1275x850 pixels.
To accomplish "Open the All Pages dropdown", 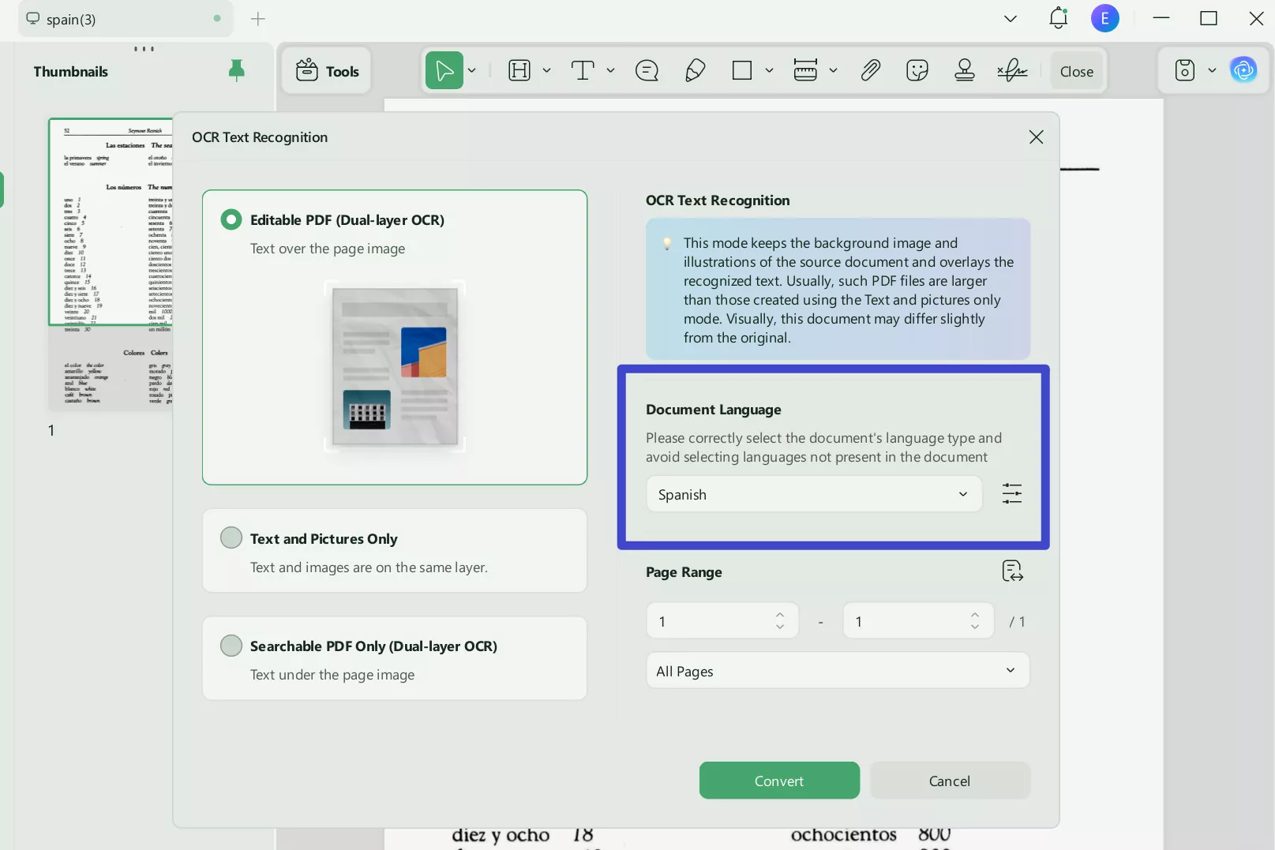I will pos(837,670).
